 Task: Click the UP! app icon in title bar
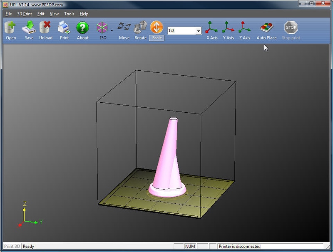(5, 5)
